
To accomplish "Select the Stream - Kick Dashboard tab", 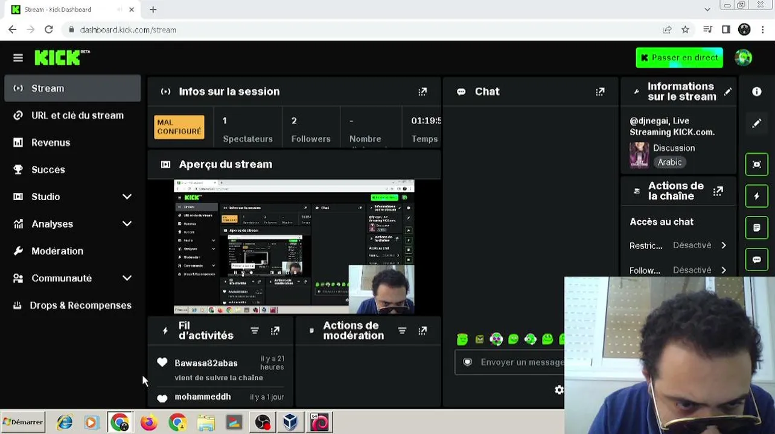I will (72, 10).
